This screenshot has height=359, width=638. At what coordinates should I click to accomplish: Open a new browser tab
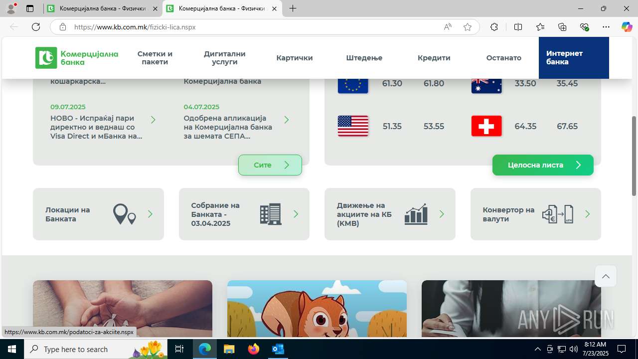[x=293, y=8]
